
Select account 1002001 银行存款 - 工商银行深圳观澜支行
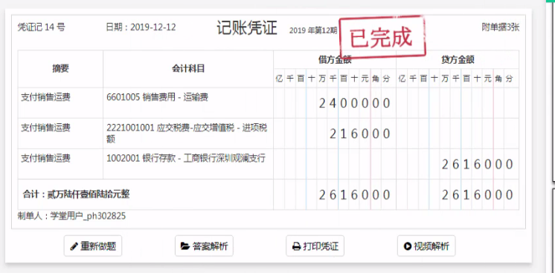tap(186, 158)
